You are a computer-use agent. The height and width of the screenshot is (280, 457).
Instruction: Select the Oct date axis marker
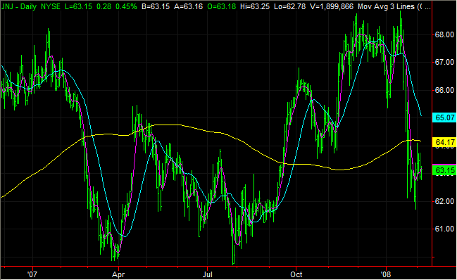pyautogui.click(x=296, y=274)
